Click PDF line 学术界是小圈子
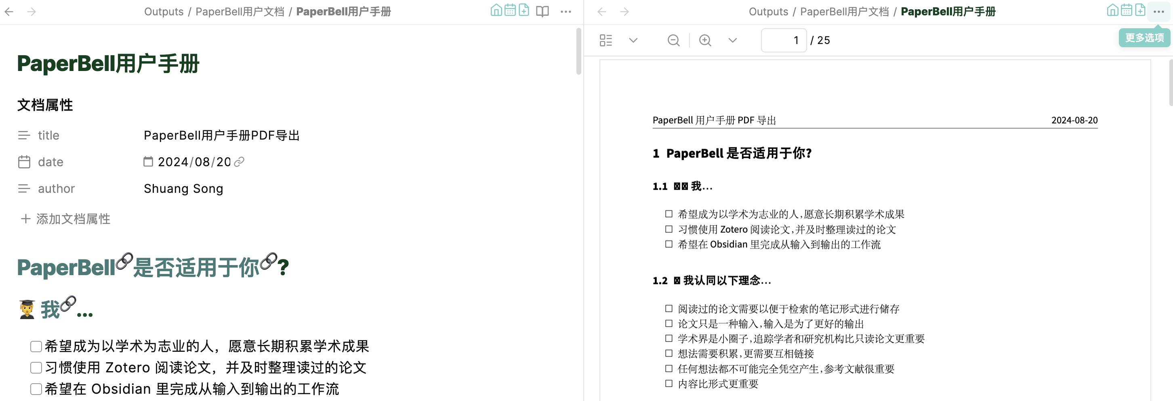This screenshot has height=401, width=1173. point(801,338)
